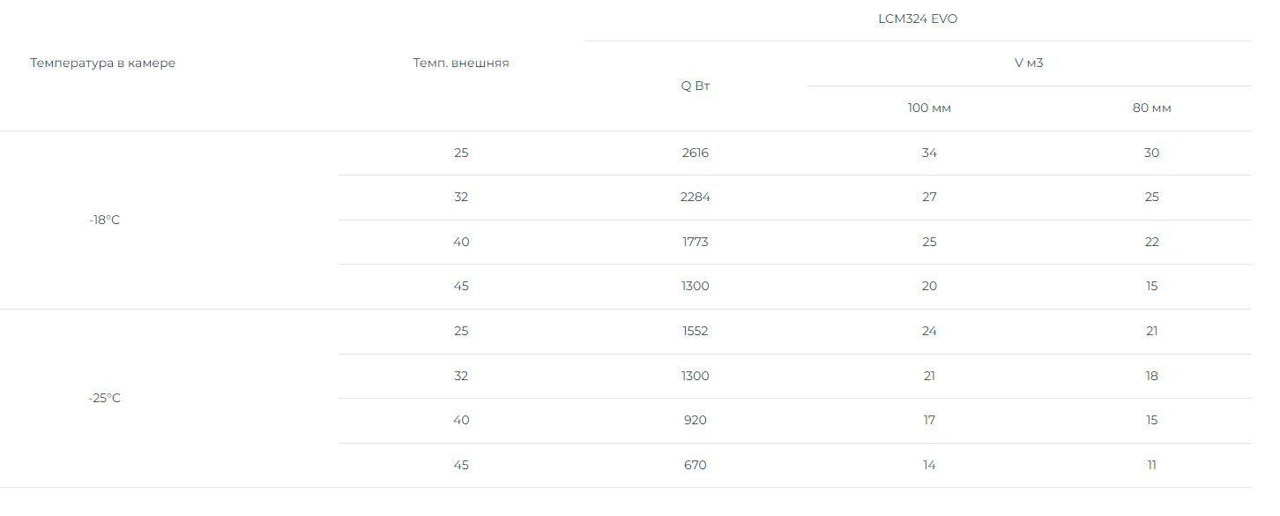
Task: Select the 'Температура в камере' column header
Action: click(103, 64)
